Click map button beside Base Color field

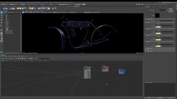click(173, 21)
